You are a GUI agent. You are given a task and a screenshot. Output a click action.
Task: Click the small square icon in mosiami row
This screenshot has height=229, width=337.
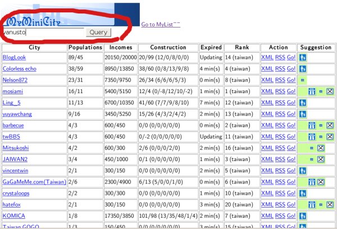tap(321, 91)
